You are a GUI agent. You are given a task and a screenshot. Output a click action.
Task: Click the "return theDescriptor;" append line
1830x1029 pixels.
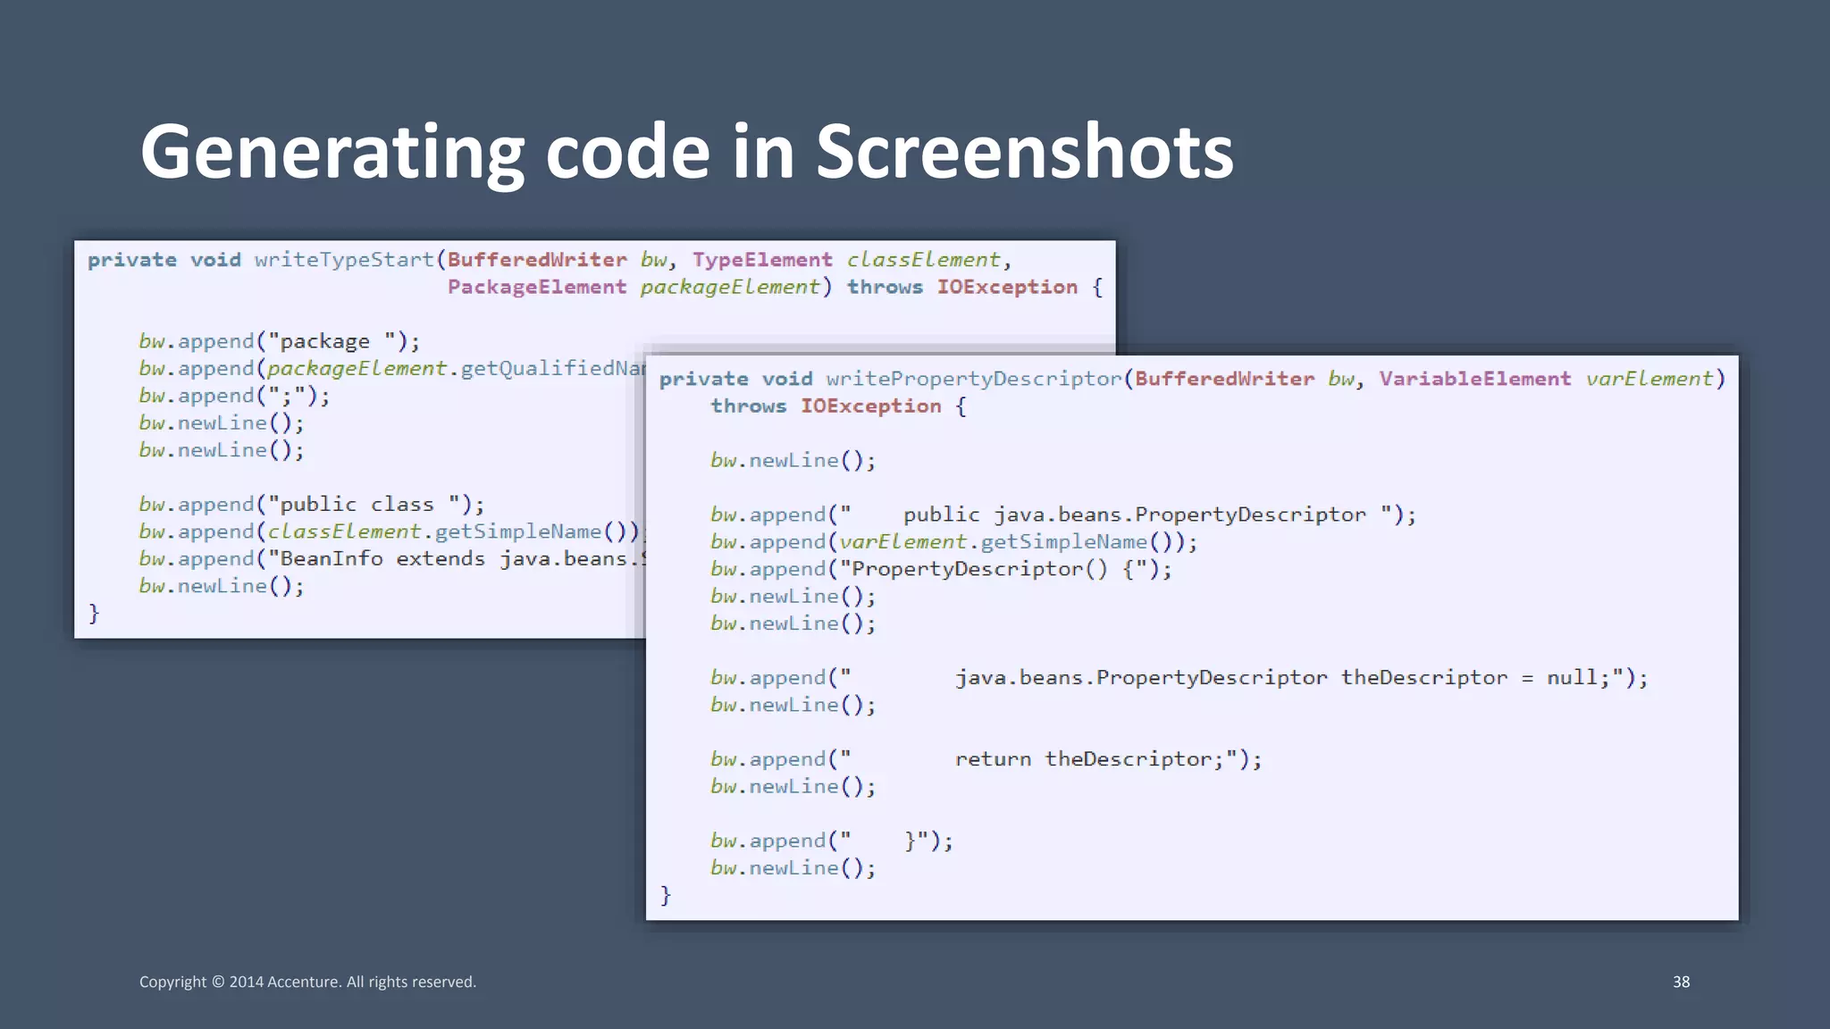[986, 760]
